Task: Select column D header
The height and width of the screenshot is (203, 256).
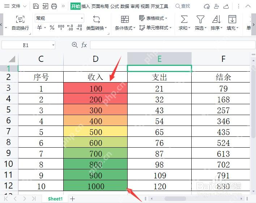Action: pos(95,59)
